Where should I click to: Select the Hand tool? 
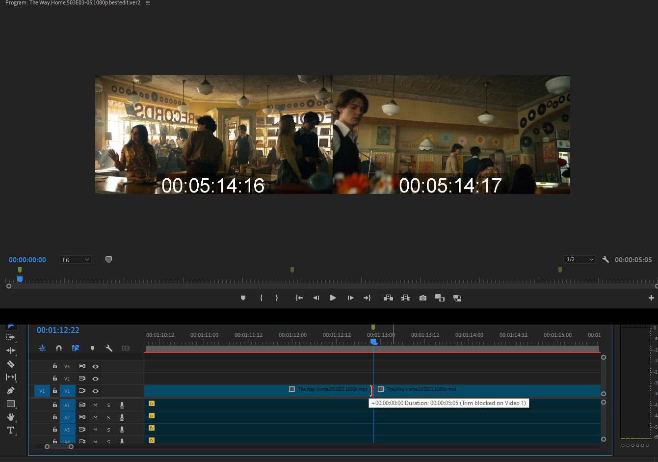pyautogui.click(x=11, y=417)
